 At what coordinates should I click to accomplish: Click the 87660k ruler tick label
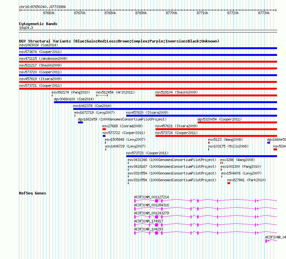pos(49,13)
